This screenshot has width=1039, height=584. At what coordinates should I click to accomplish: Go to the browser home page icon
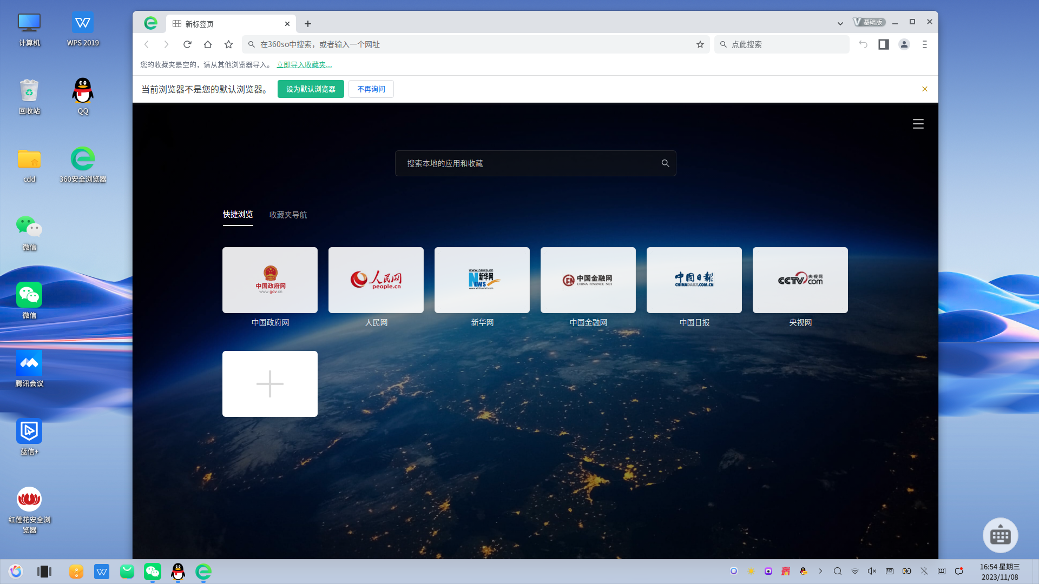[x=208, y=44]
